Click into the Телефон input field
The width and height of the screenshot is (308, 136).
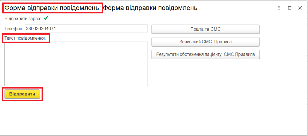86,28
